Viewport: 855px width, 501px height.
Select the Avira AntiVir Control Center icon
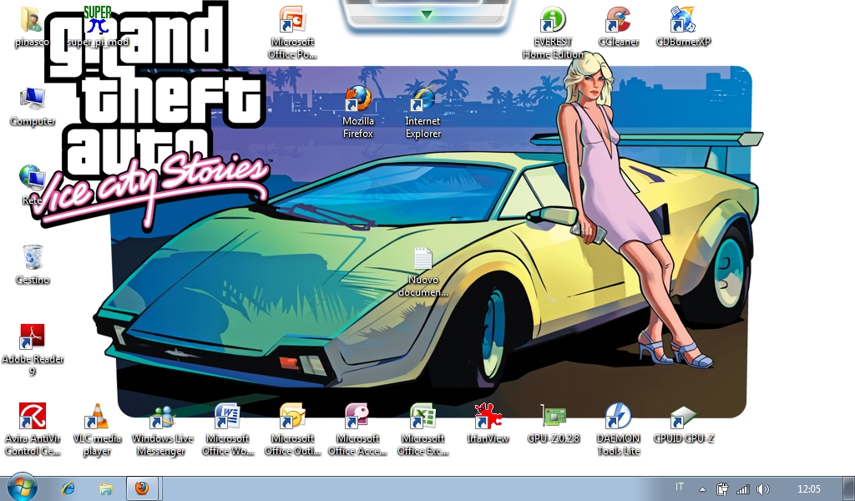32,416
